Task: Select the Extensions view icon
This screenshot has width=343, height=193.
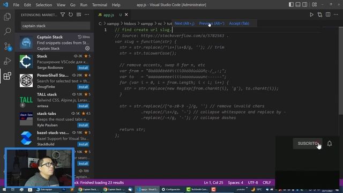Action: [x=7, y=76]
